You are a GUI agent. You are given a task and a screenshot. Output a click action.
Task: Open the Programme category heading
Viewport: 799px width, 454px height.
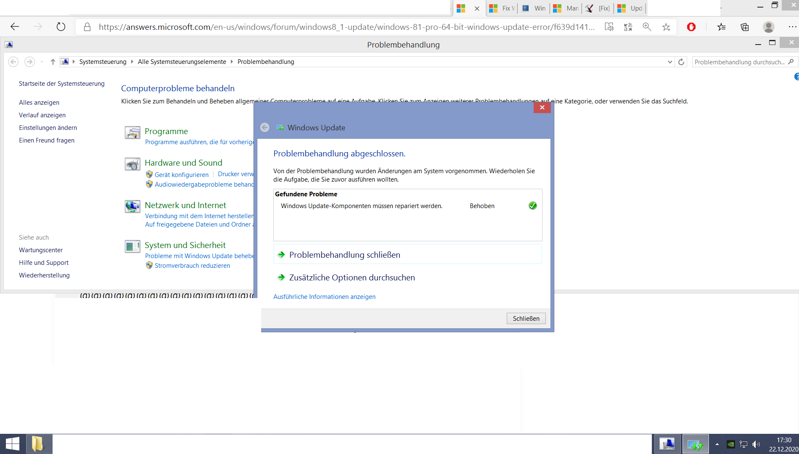(x=166, y=131)
